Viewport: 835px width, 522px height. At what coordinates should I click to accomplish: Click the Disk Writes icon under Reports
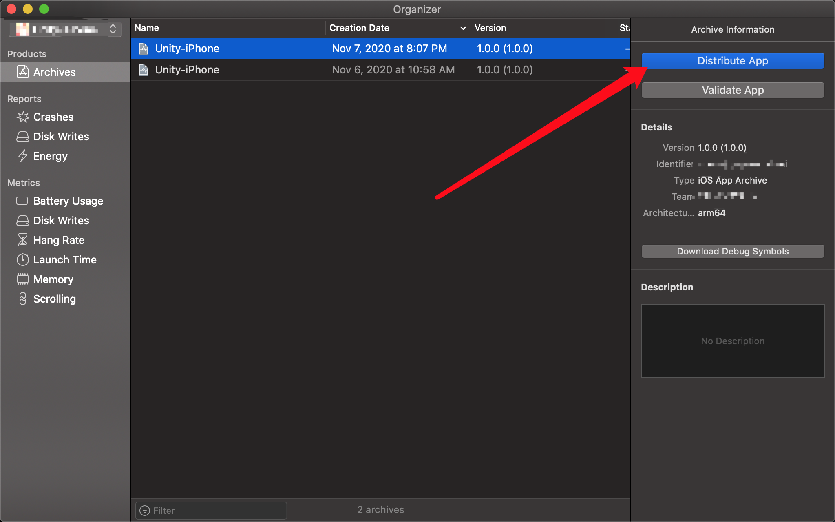(x=23, y=137)
